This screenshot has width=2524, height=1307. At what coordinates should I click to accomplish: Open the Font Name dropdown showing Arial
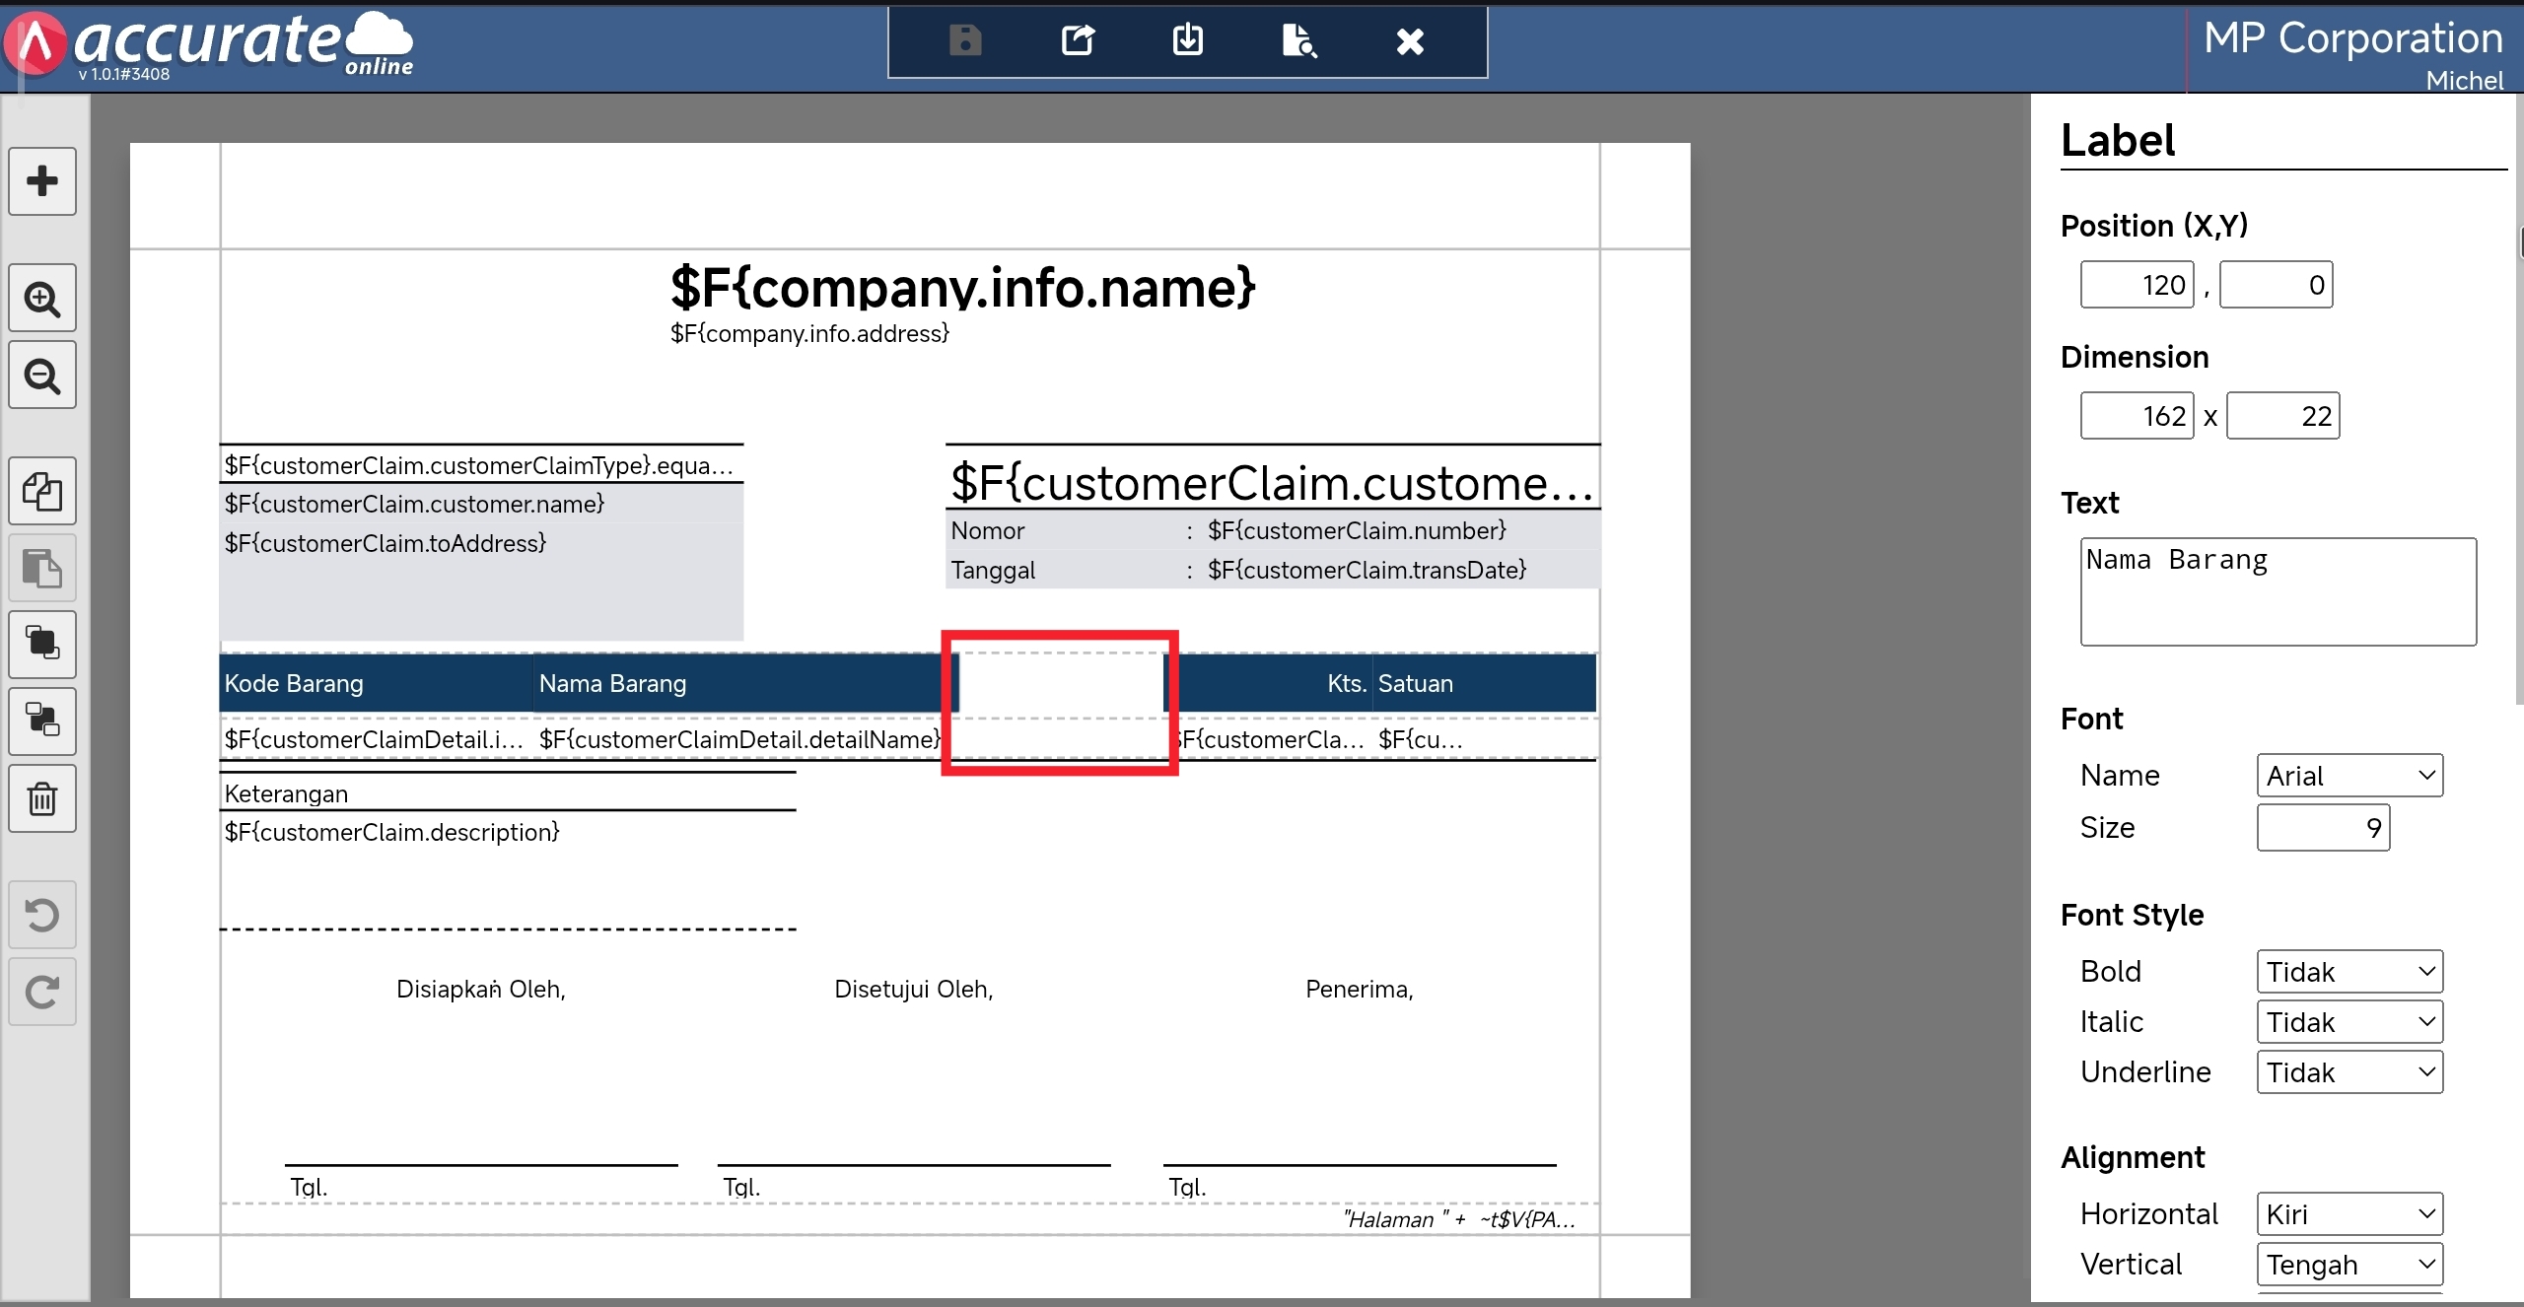point(2349,776)
